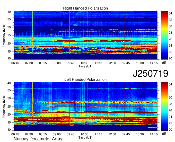This screenshot has width=175, height=142.
Task: Click the 15 MHz tick on right-handed plot
Action: (x=9, y=51)
